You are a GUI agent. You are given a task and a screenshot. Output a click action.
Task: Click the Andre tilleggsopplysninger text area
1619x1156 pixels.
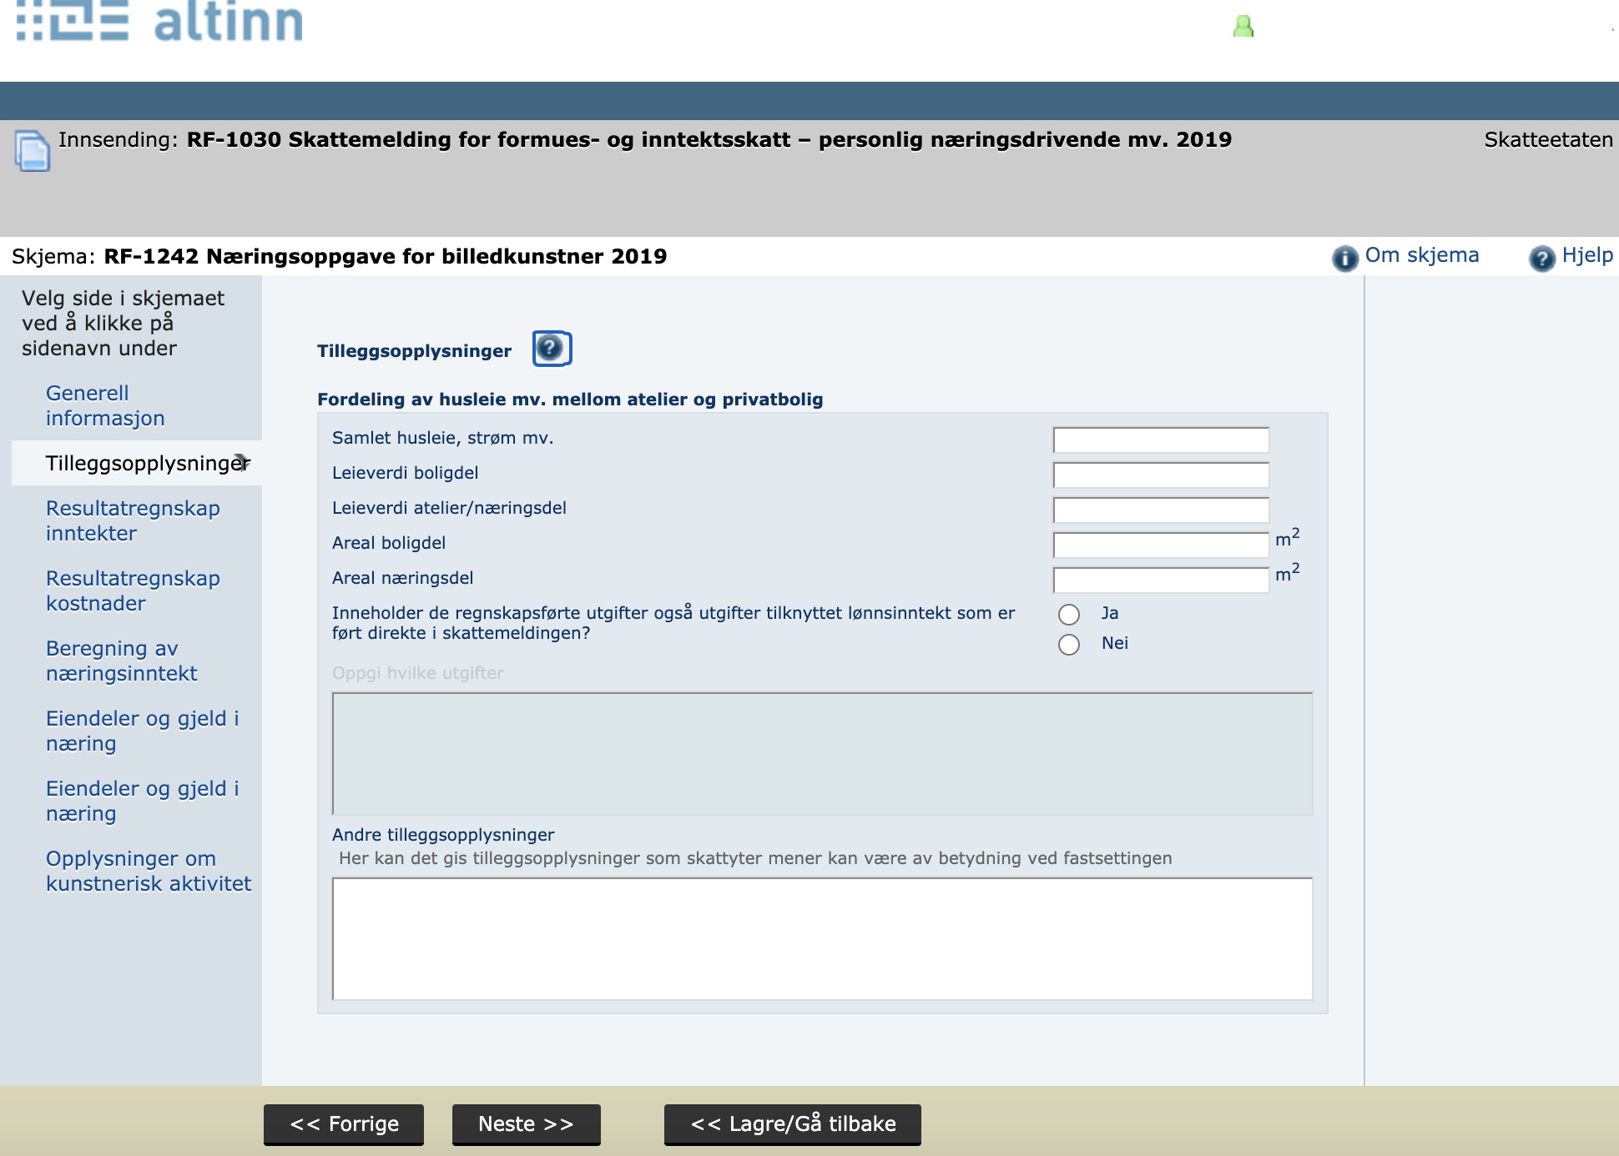822,938
